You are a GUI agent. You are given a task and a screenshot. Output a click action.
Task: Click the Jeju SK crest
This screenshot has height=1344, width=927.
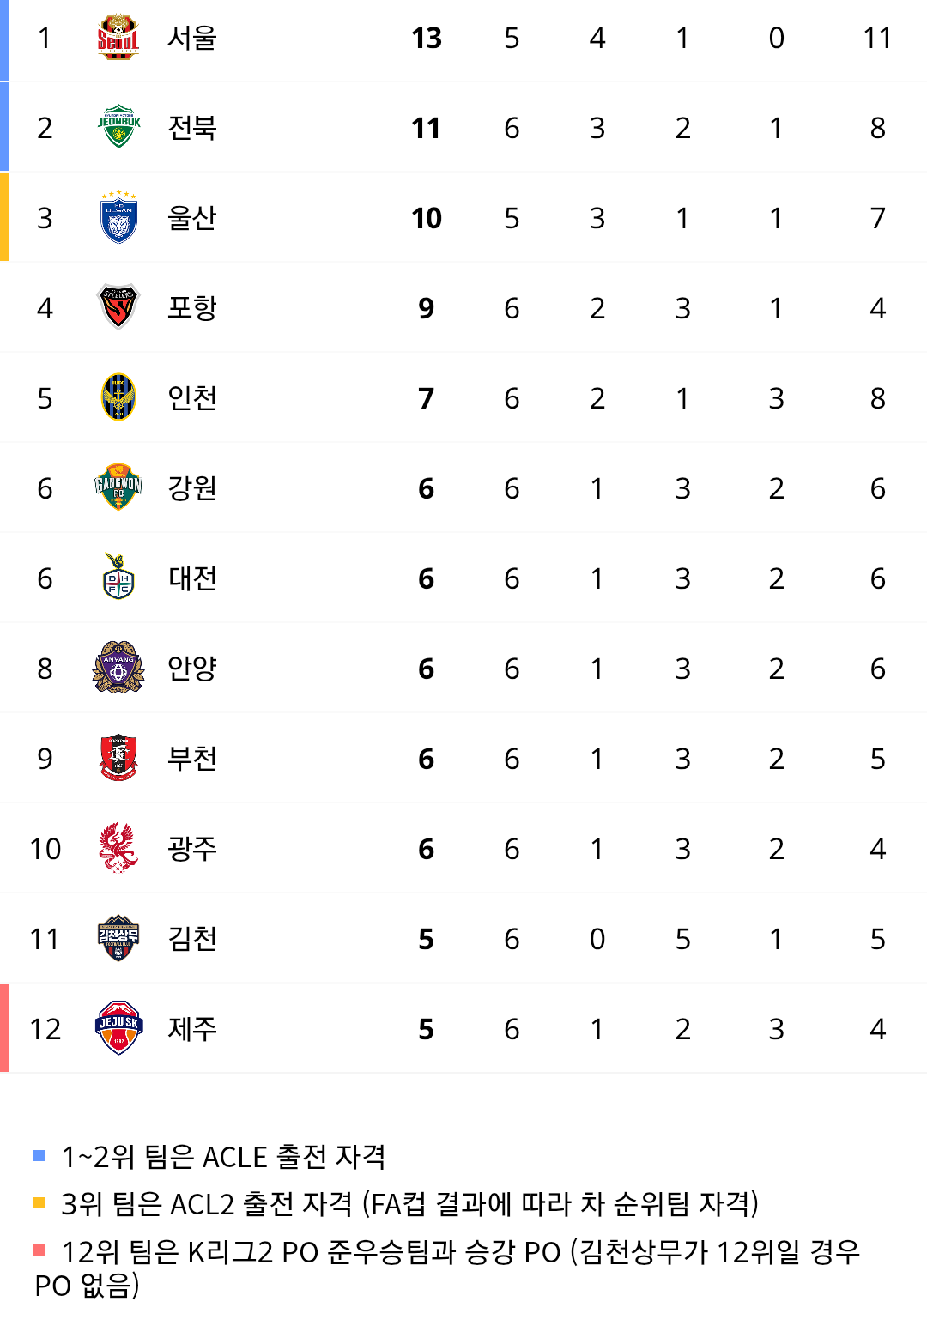[x=118, y=1028]
